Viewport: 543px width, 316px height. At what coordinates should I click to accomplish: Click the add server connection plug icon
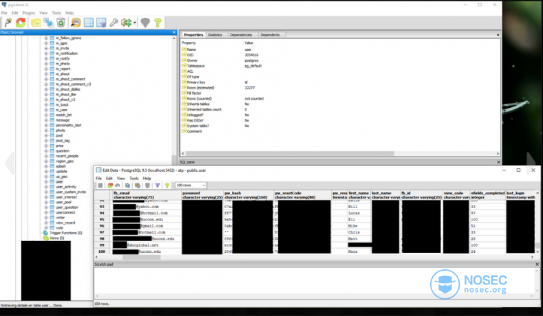[8, 23]
